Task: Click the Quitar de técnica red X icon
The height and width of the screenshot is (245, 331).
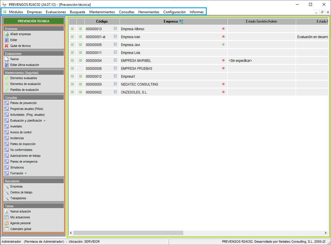Action: [x=7, y=46]
